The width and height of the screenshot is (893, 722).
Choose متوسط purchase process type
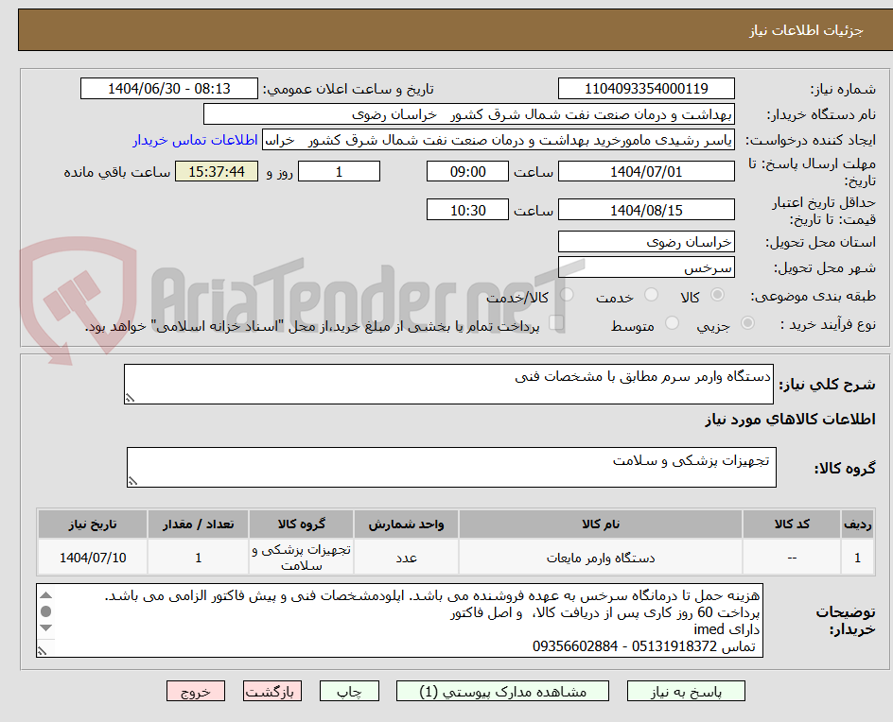click(672, 322)
